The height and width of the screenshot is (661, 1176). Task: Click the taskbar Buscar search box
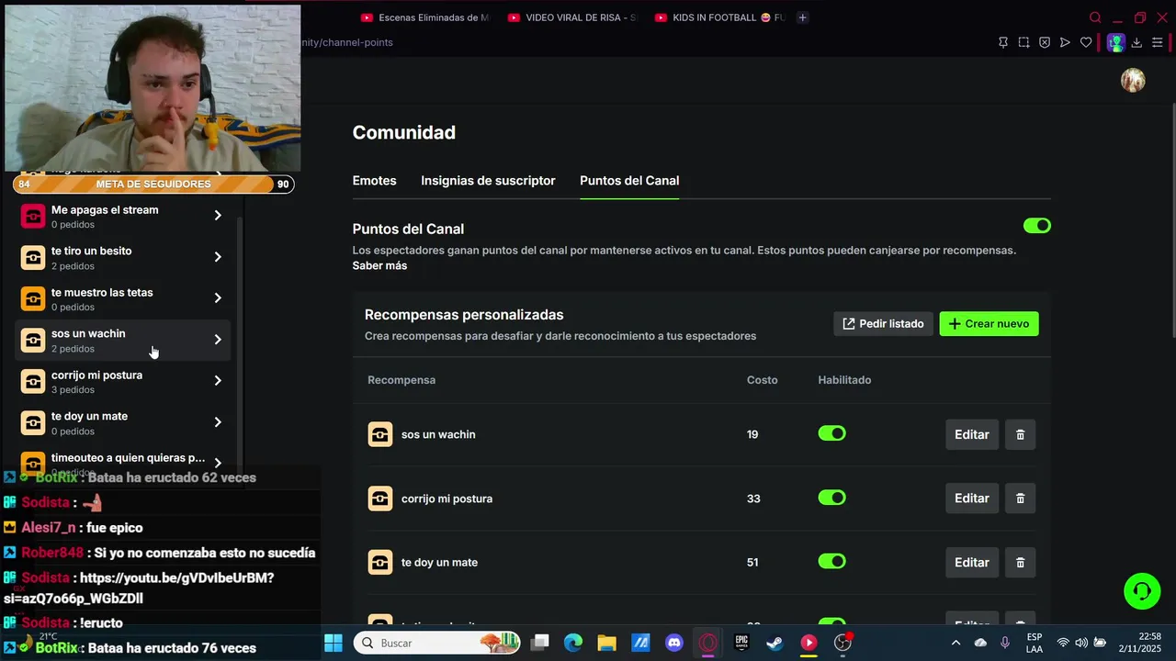(x=437, y=643)
